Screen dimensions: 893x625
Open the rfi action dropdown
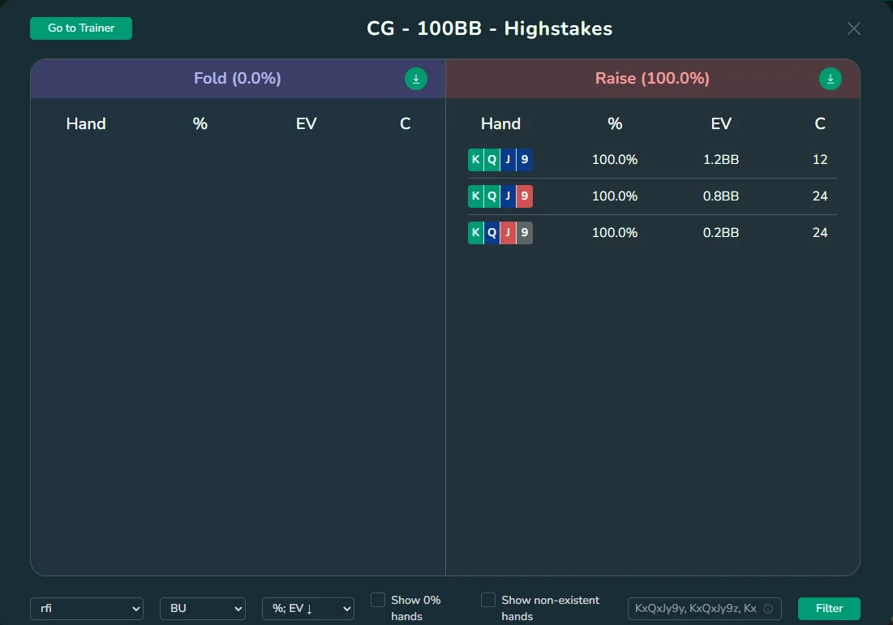pyautogui.click(x=87, y=609)
